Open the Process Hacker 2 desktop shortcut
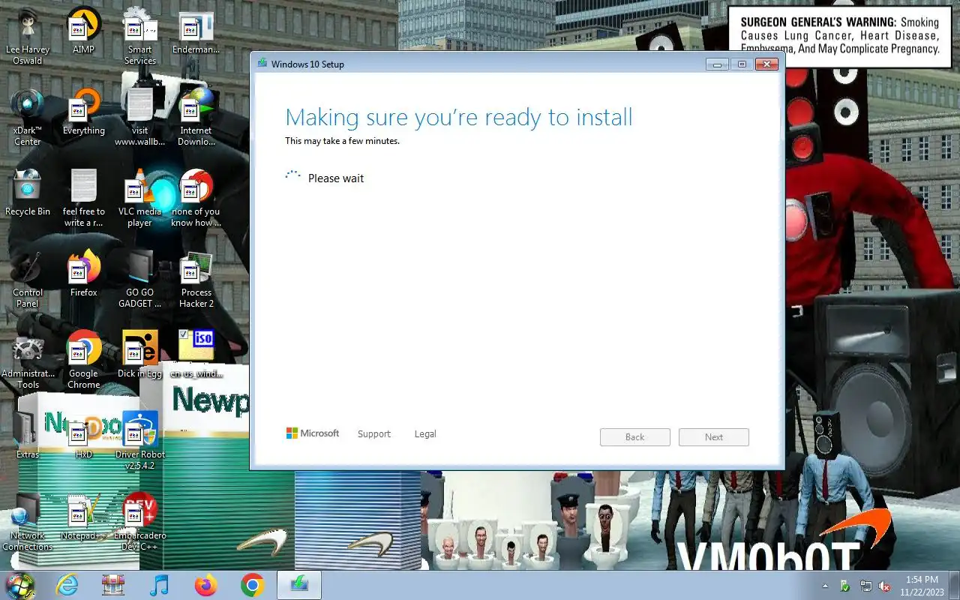 [196, 279]
